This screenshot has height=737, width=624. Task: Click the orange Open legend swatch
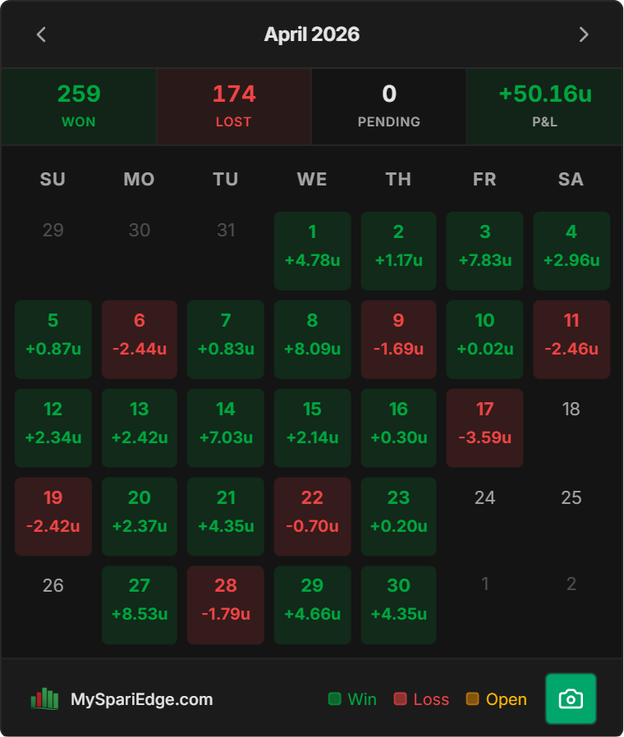(472, 699)
